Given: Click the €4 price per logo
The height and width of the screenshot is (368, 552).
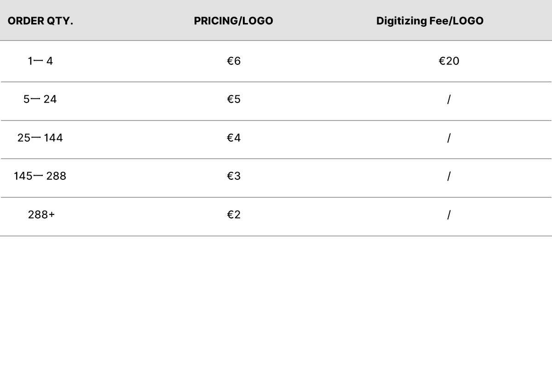Looking at the screenshot, I should pyautogui.click(x=234, y=138).
